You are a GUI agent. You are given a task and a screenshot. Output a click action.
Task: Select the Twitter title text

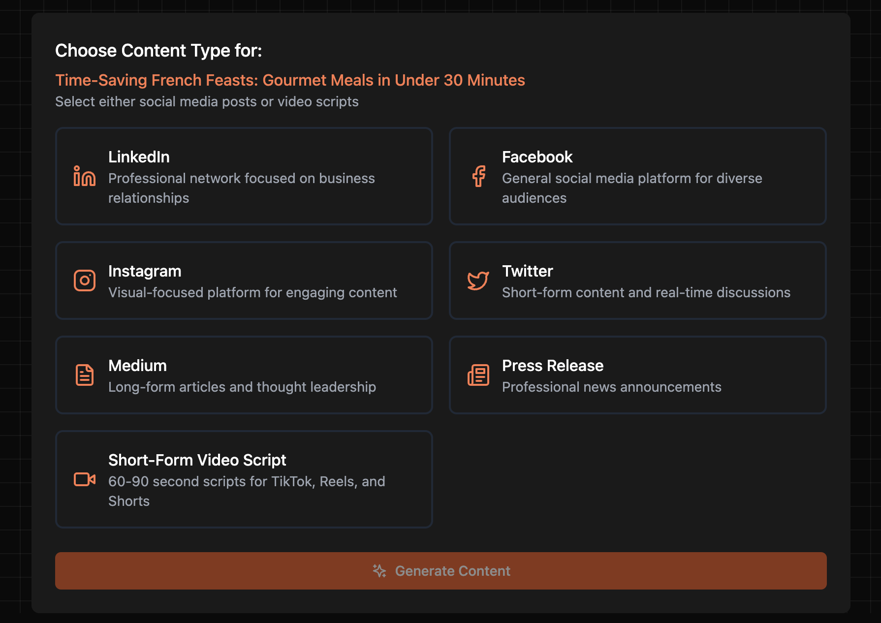pos(527,271)
